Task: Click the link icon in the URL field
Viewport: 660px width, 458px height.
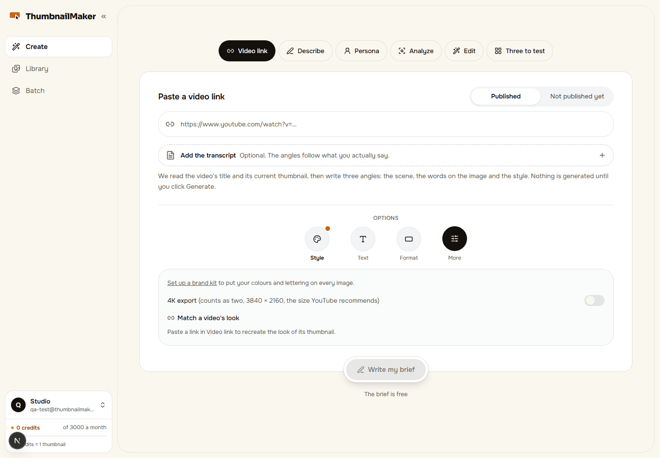Action: pos(170,124)
